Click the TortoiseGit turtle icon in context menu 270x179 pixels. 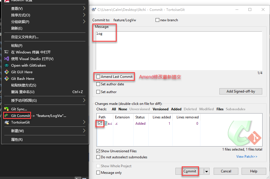pyautogui.click(x=7, y=122)
